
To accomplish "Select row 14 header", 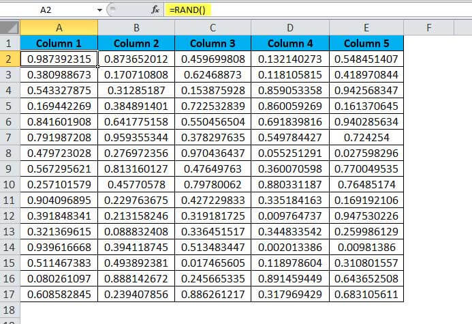I will tap(9, 247).
